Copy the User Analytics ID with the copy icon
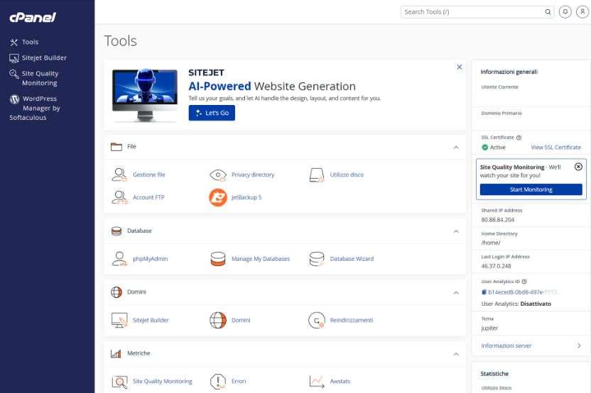591x393 pixels. (484, 292)
